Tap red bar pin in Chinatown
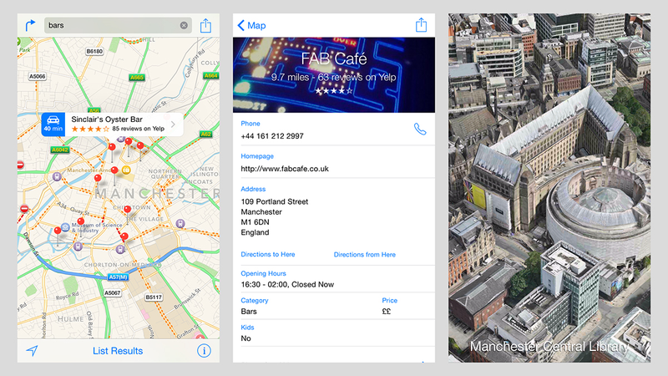 click(x=128, y=209)
